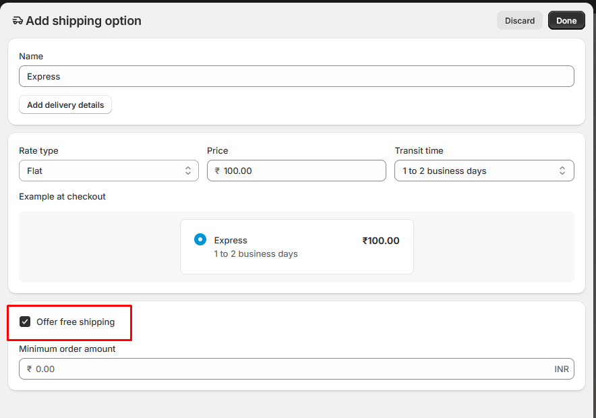Image resolution: width=596 pixels, height=418 pixels.
Task: Focus the Minimum order amount input
Action: (x=290, y=369)
